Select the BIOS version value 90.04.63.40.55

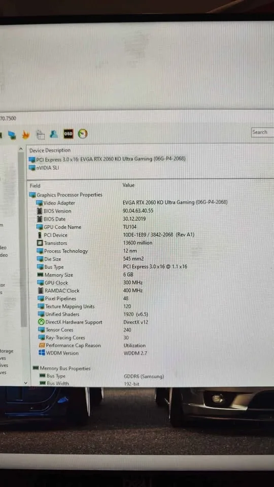pos(138,211)
